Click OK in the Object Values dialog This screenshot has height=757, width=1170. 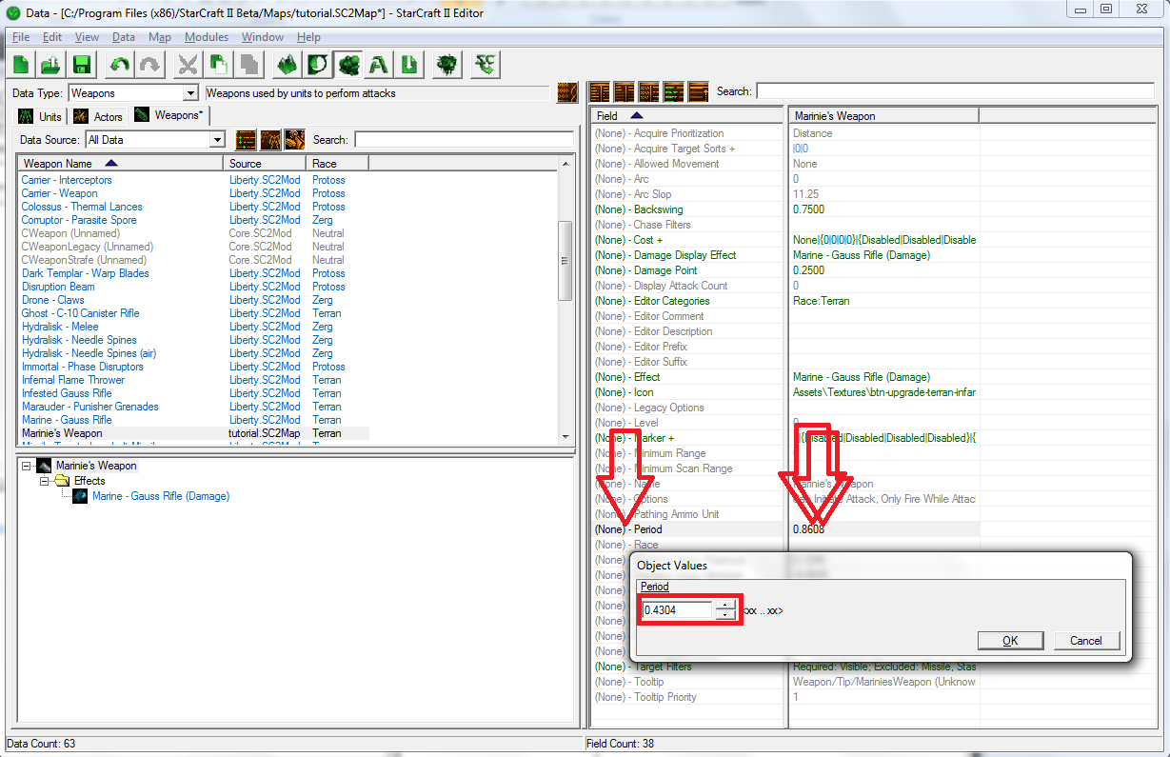pyautogui.click(x=1010, y=640)
